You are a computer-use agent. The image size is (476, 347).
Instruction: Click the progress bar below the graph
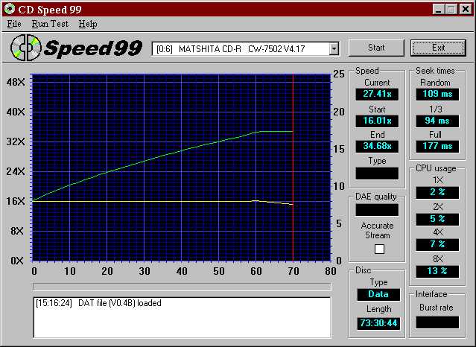[181, 286]
